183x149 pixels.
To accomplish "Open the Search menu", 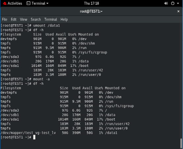I will tap(36, 20).
